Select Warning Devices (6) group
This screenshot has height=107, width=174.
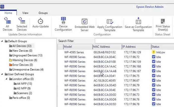point(25,60)
